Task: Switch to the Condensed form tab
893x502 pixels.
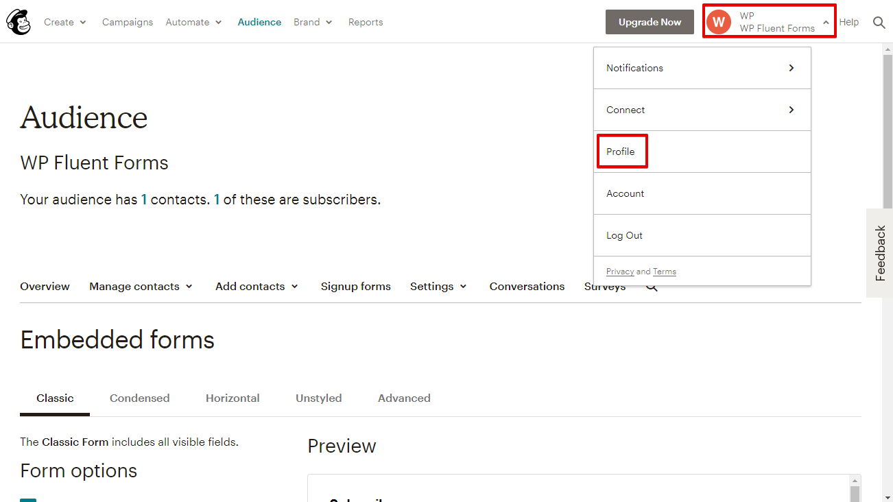Action: tap(140, 398)
